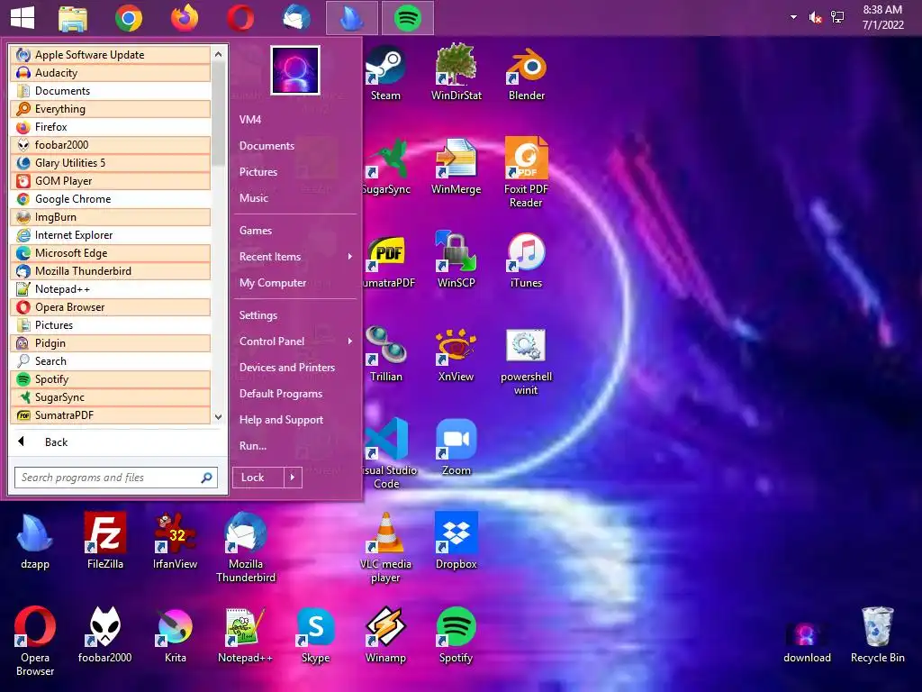Open WinMerge desktop shortcut

456,167
